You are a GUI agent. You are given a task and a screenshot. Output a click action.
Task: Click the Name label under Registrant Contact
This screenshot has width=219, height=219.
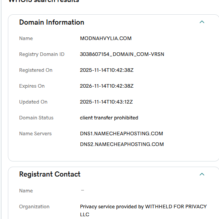click(x=26, y=191)
